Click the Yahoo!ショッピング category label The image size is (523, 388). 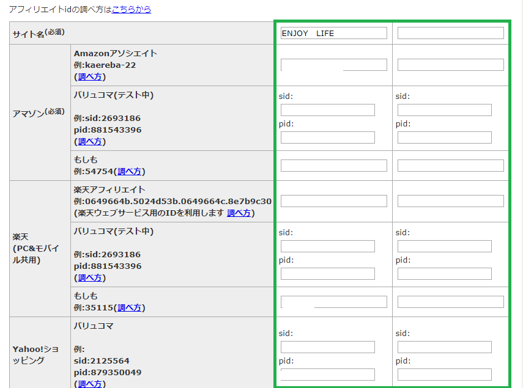tap(35, 354)
